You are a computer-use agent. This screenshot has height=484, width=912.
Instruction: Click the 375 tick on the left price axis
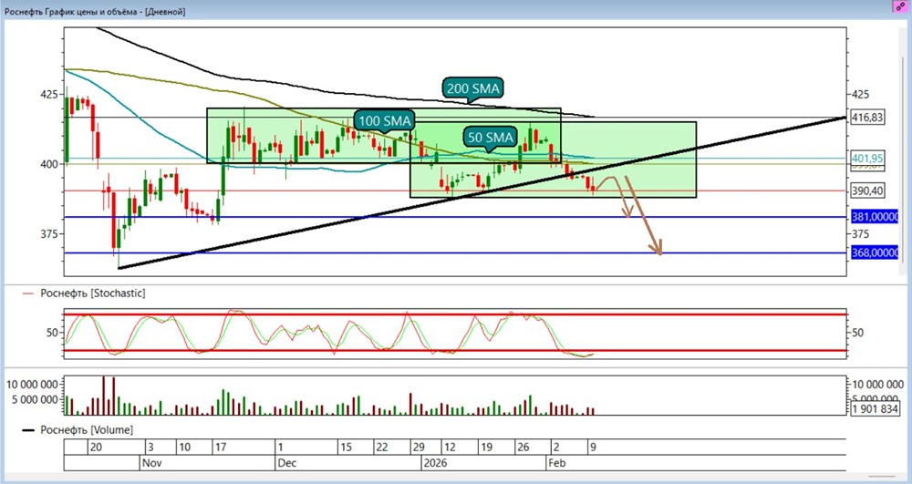[x=51, y=233]
